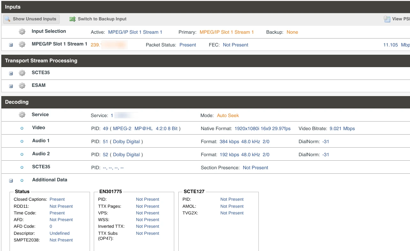
Task: Click the Switch to Backup Input arrows icon
Action: point(72,19)
